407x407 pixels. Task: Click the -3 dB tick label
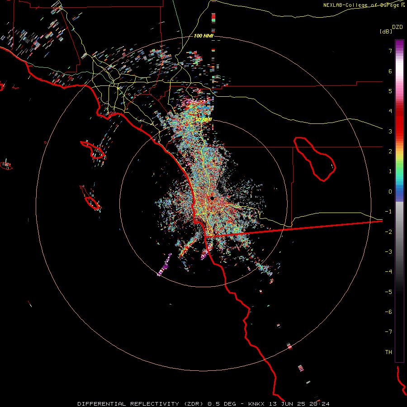click(x=388, y=252)
